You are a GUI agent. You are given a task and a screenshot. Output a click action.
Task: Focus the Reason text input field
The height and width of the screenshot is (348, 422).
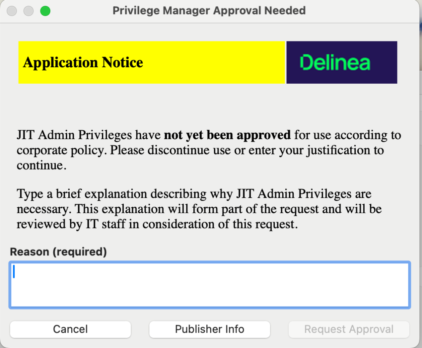[x=209, y=285]
